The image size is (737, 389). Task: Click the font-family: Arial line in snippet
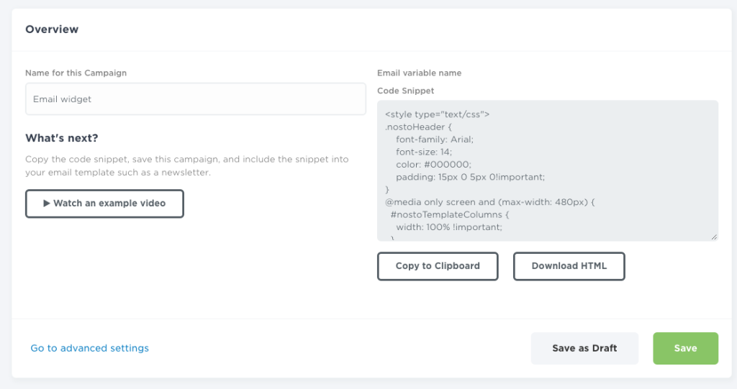(434, 139)
